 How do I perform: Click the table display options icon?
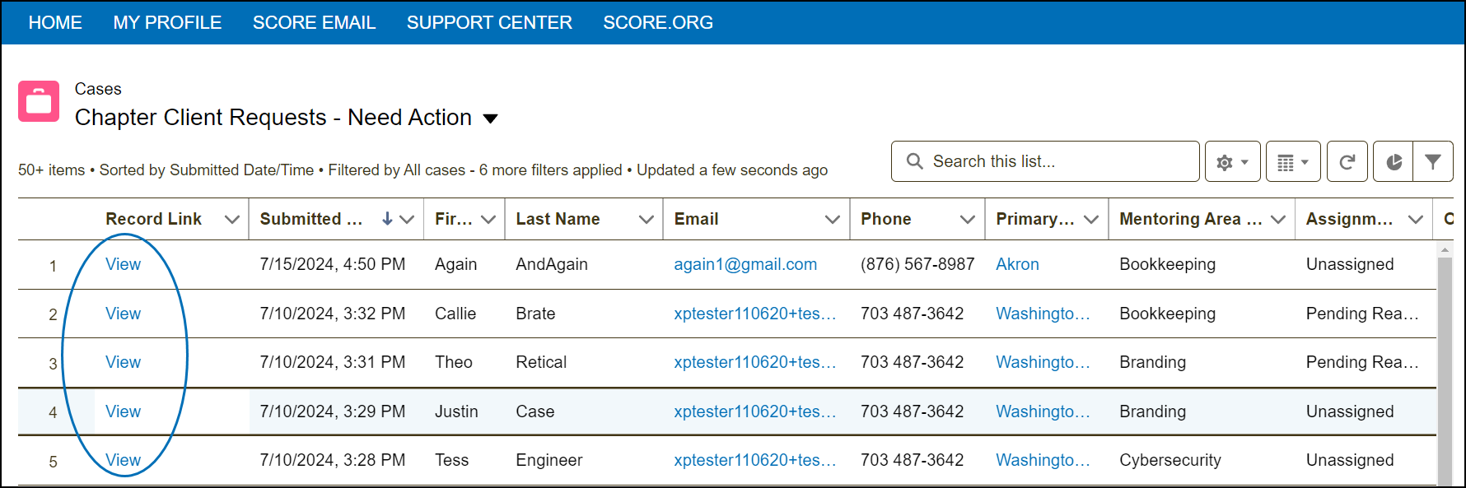coord(1292,162)
